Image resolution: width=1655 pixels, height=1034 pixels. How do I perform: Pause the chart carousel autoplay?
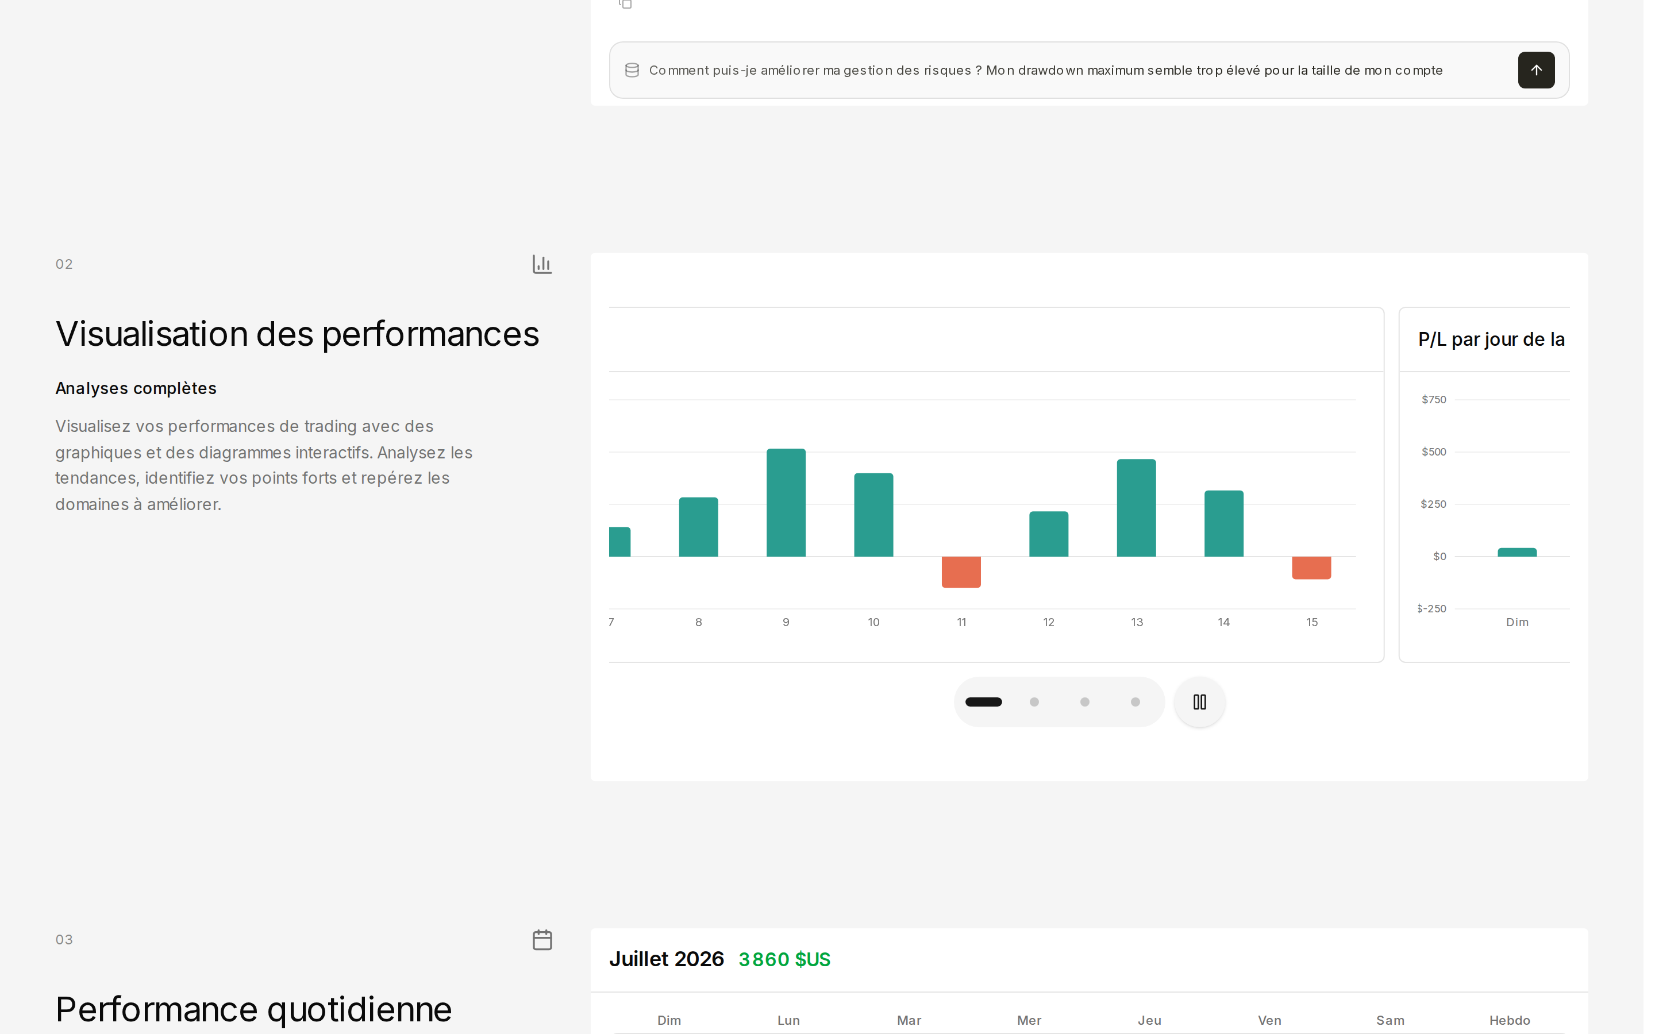(1199, 701)
